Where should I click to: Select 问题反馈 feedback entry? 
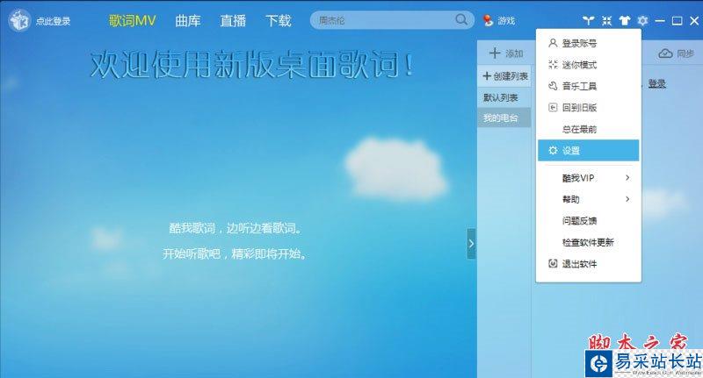pos(589,220)
